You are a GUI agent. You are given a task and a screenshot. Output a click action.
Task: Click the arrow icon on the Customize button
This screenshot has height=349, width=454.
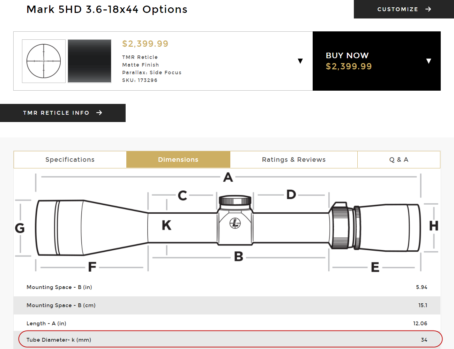429,9
